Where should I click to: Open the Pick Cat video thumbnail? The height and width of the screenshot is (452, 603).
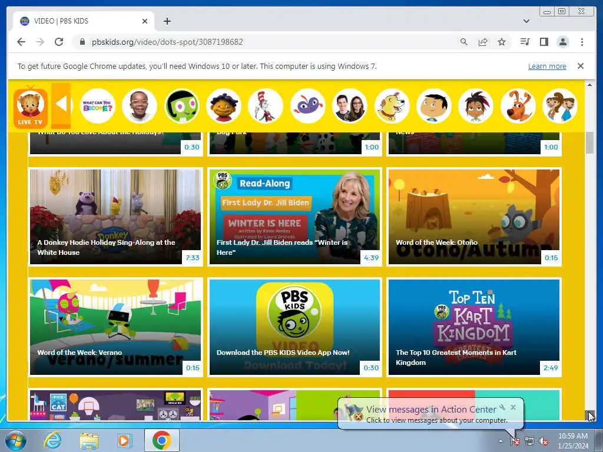(x=115, y=405)
